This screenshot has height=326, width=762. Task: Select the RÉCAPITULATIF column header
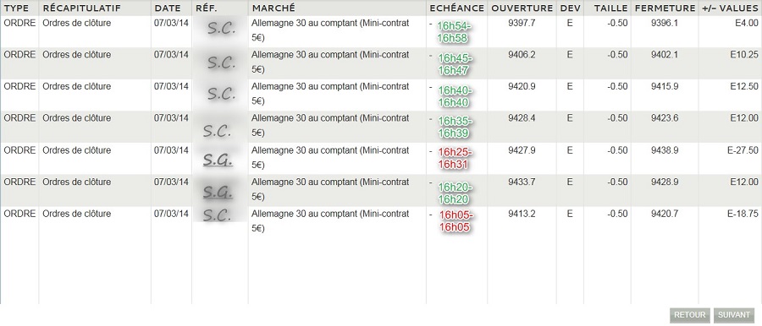click(81, 8)
